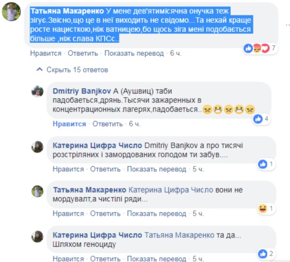Click the like thumb icon on Dmitriy Banjkov's comment

tap(258, 119)
